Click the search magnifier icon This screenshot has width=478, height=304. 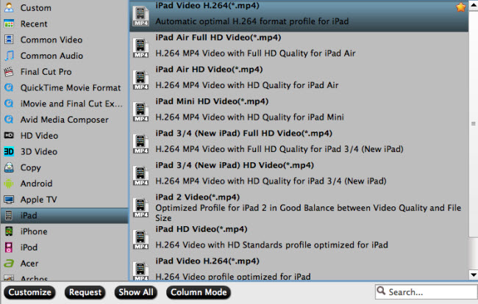pos(381,291)
